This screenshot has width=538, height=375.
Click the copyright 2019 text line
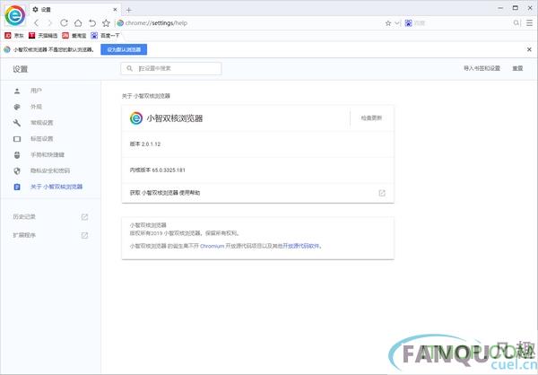pos(185,233)
